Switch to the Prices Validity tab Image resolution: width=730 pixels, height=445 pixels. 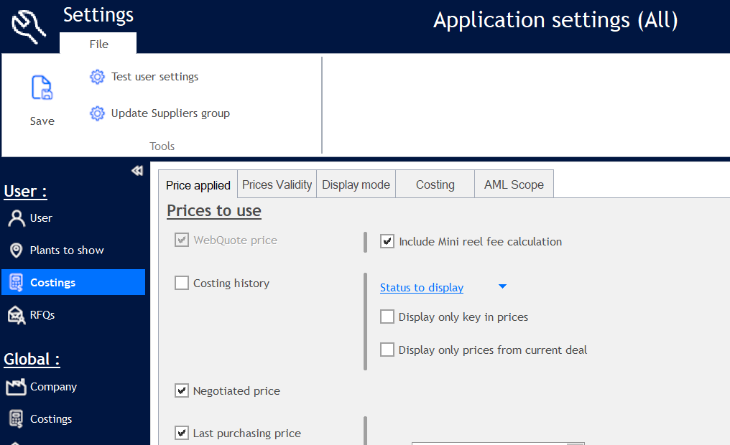point(277,184)
